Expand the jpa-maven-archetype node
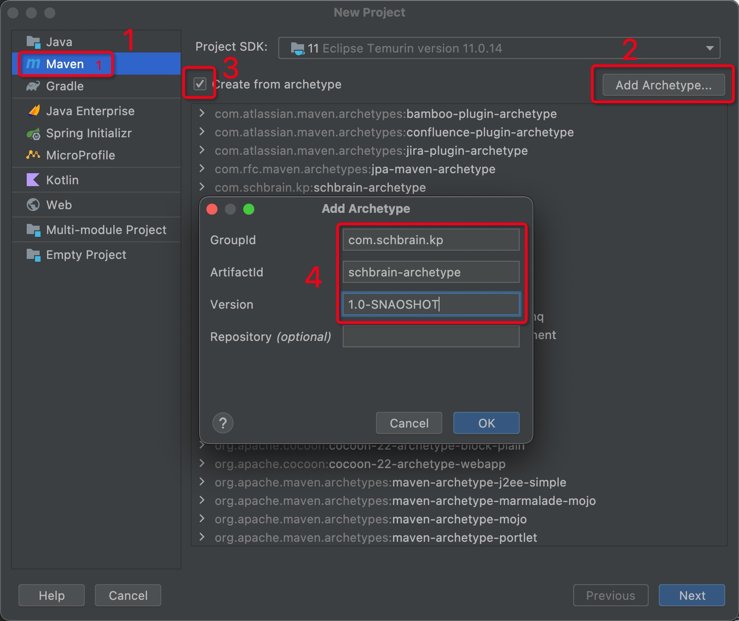This screenshot has width=739, height=621. [202, 169]
